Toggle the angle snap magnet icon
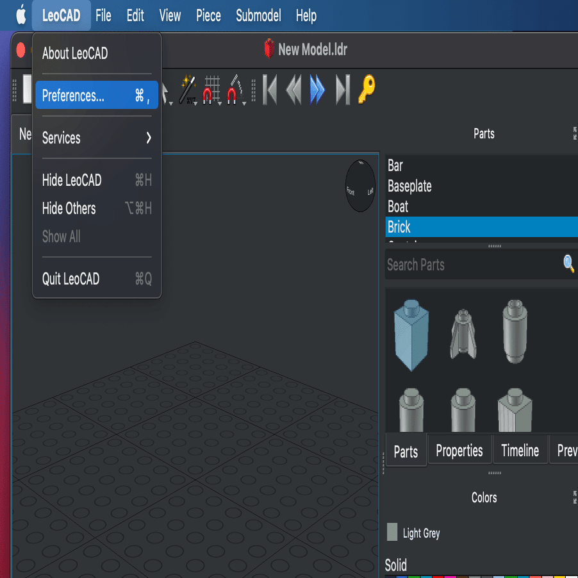 235,90
